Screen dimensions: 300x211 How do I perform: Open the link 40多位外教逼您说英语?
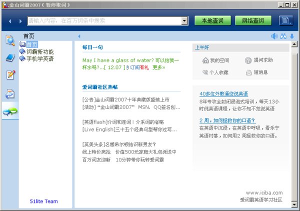point(223,94)
